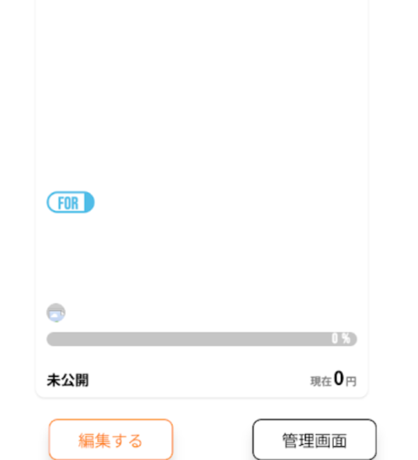Open editing with the orange 編集する button
The height and width of the screenshot is (460, 418).
111,439
